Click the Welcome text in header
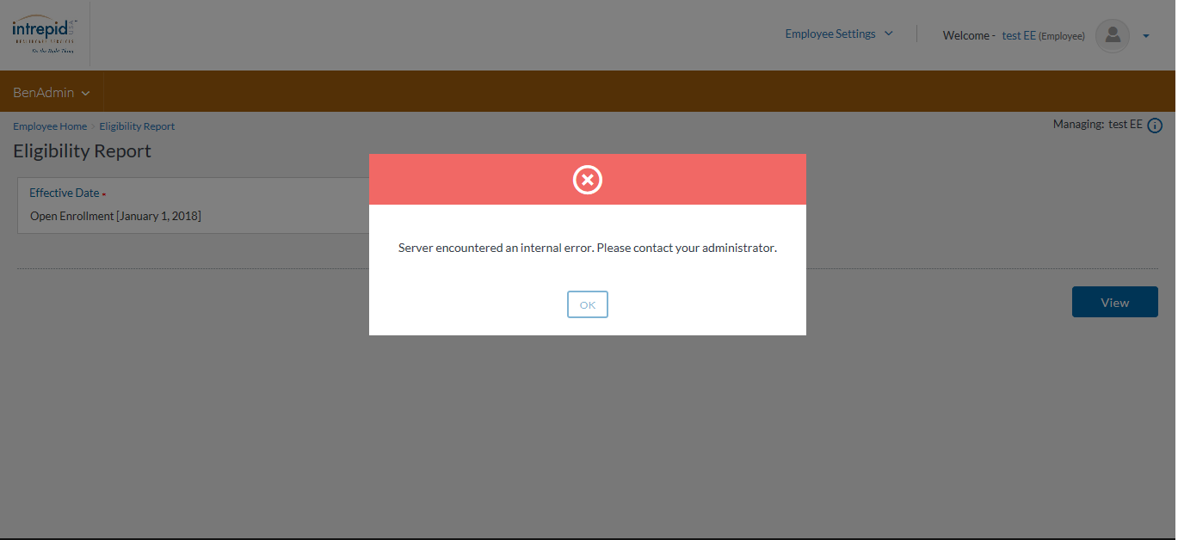The width and height of the screenshot is (1178, 540). coord(969,36)
